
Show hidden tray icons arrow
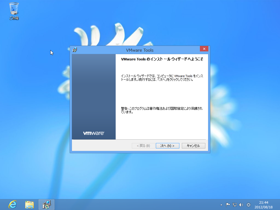[221, 205]
